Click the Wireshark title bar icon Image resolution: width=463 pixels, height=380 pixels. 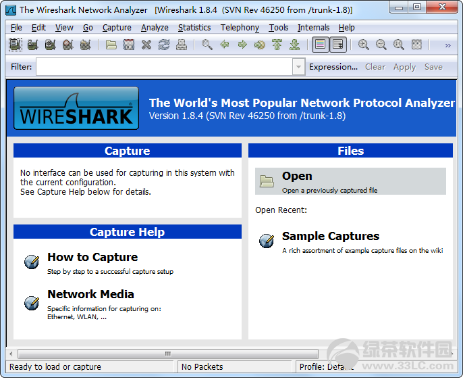pos(11,10)
